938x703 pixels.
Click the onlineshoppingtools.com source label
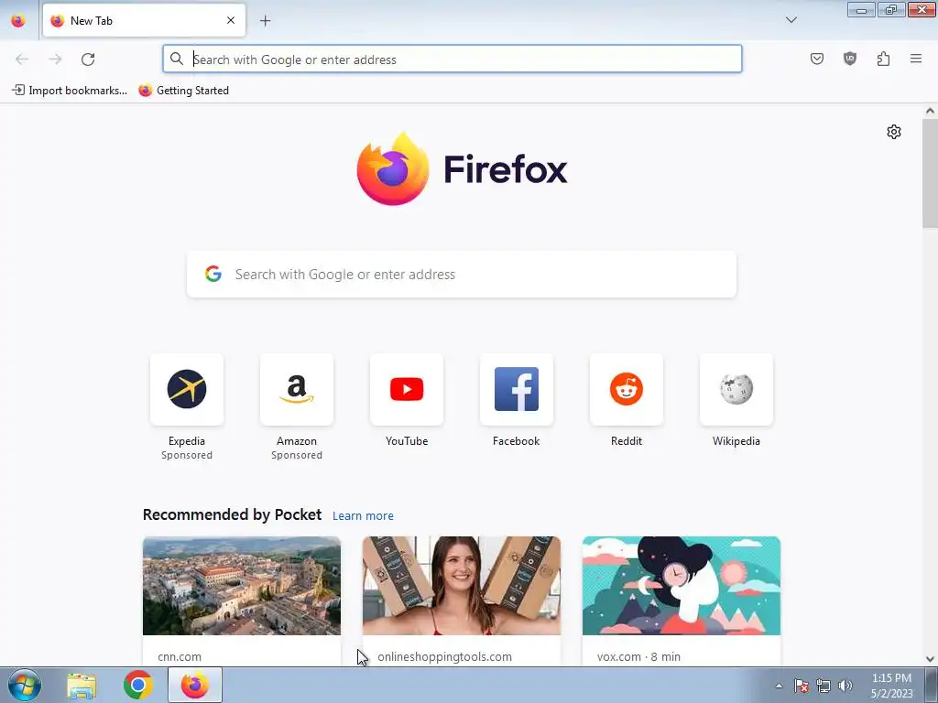444,656
